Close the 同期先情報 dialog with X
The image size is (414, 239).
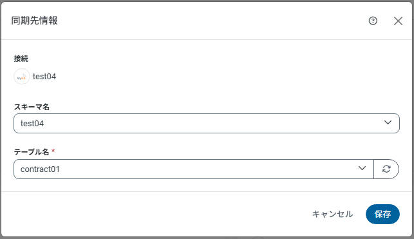pyautogui.click(x=398, y=21)
